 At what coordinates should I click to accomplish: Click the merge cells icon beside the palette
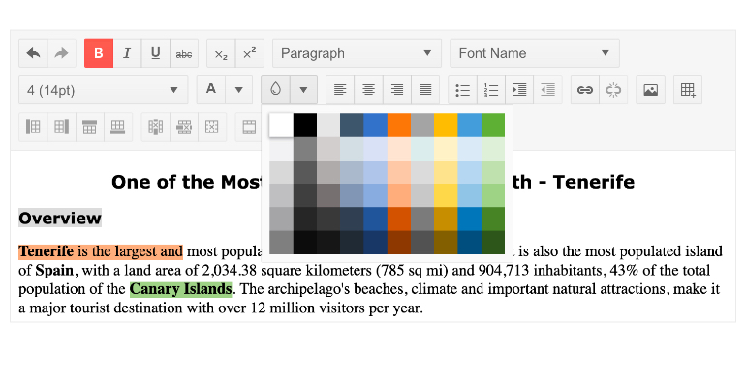click(x=249, y=127)
